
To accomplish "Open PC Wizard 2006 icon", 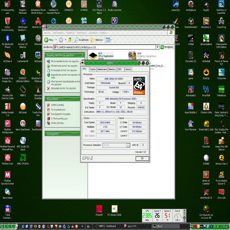I will (115, 211).
